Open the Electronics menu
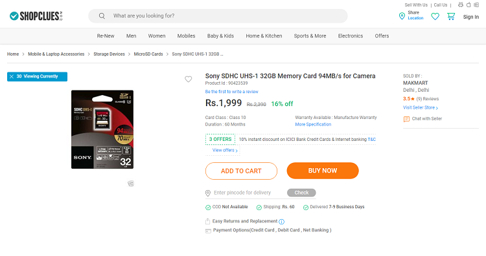Viewport: 486px width, 256px height. tap(350, 36)
